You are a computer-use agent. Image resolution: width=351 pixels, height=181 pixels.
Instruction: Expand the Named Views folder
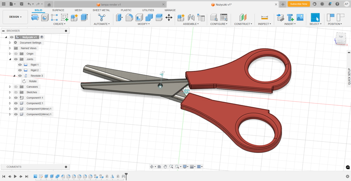10,48
